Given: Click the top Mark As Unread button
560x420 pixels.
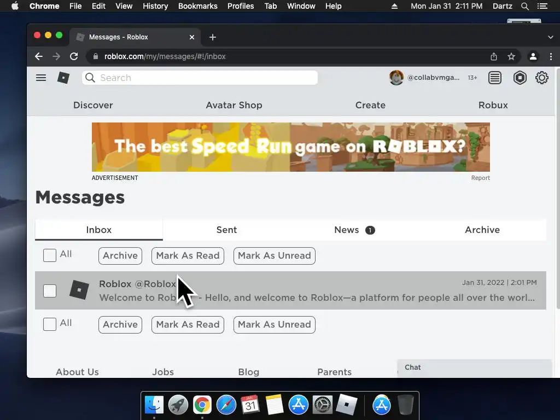Looking at the screenshot, I should 275,256.
